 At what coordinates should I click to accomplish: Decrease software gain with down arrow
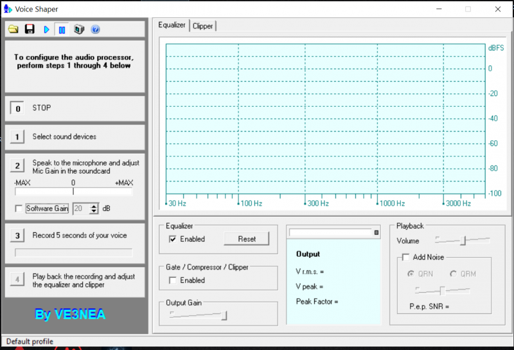94,211
